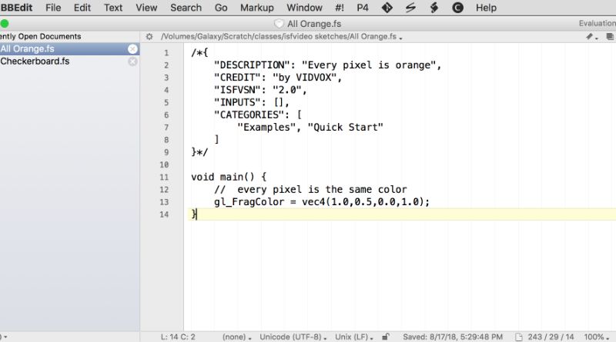Open the Clippings C icon menu
Viewport: 616px width, 342px height.
(457, 8)
